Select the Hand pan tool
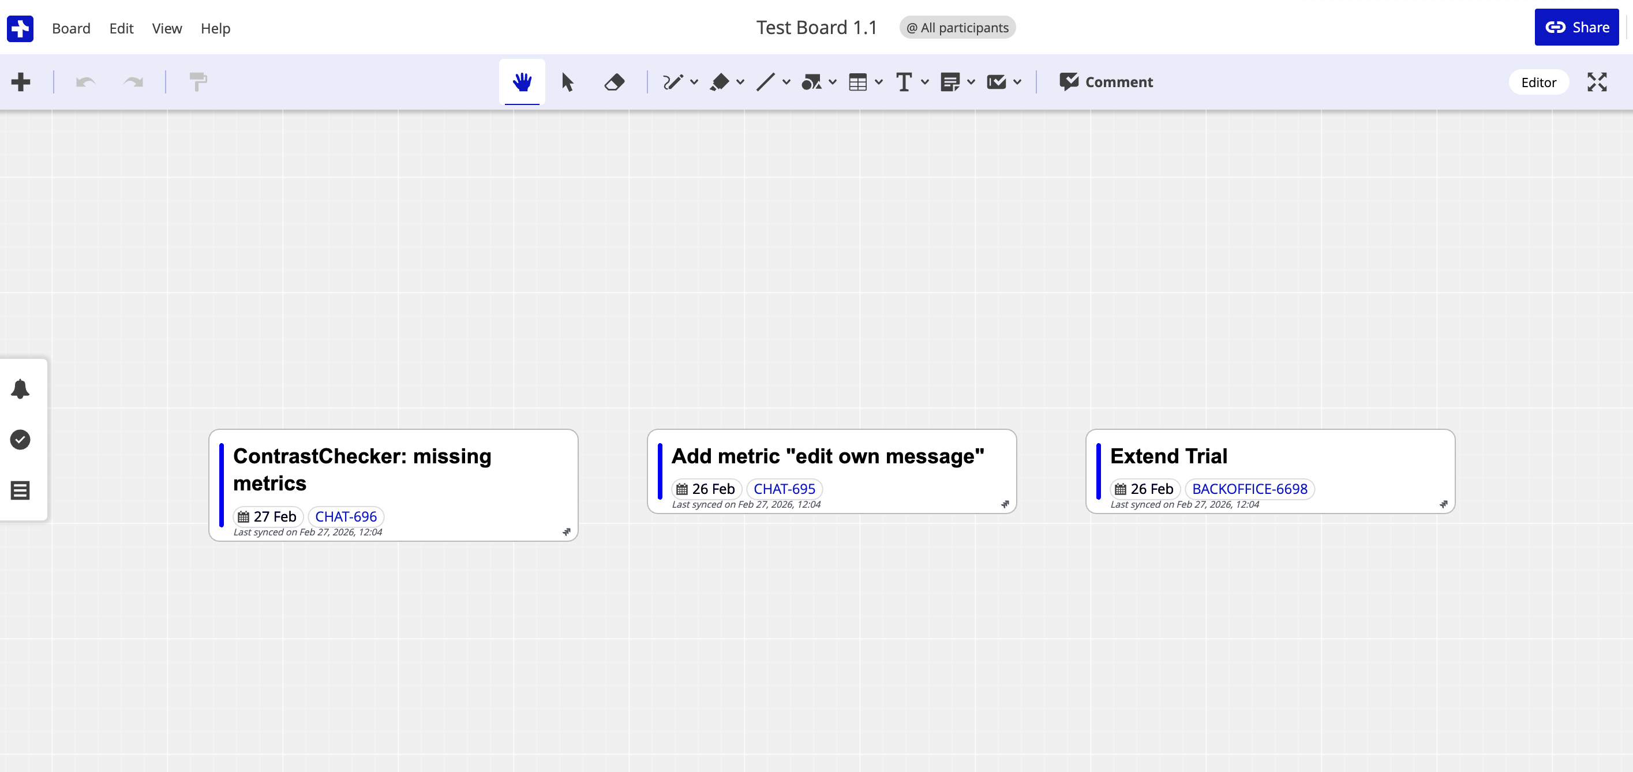This screenshot has height=772, width=1633. [x=522, y=82]
